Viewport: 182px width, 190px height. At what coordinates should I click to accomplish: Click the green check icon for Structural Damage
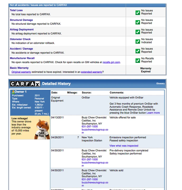(138, 22)
